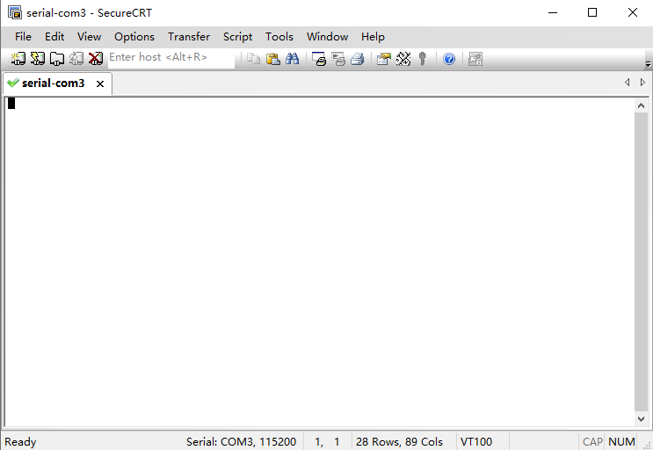This screenshot has width=653, height=450.
Task: Open Help blue question mark icon
Action: pos(449,59)
